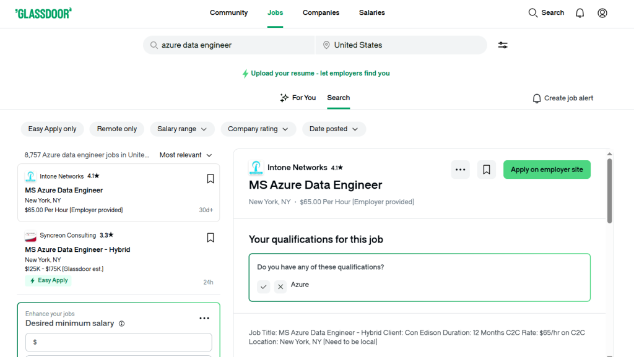Toggle the Easy Apply only filter
634x357 pixels.
(52, 129)
